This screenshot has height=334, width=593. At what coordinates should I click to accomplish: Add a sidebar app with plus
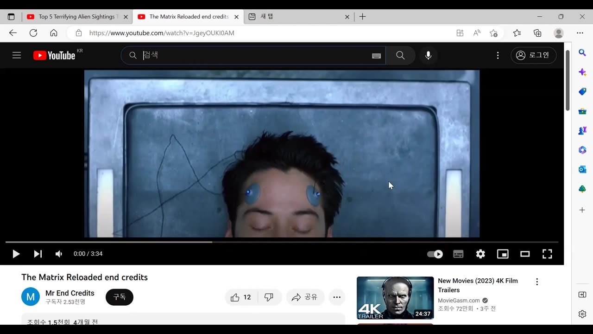pos(582,210)
